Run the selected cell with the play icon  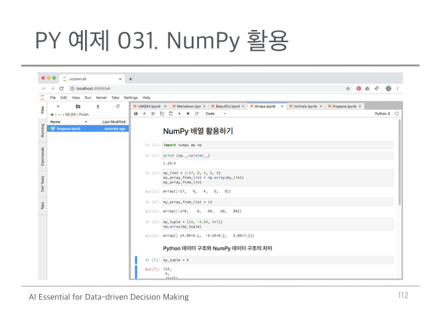[179, 114]
